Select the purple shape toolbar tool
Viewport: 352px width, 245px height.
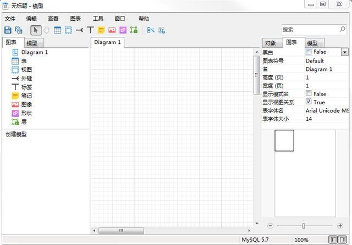click(x=123, y=30)
